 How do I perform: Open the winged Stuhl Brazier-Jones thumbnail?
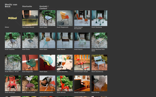coord(30,83)
